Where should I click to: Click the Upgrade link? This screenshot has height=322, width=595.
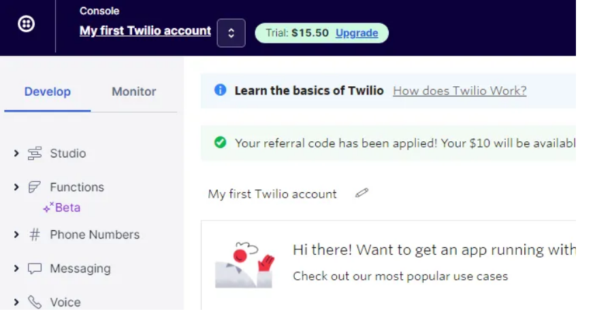[357, 33]
